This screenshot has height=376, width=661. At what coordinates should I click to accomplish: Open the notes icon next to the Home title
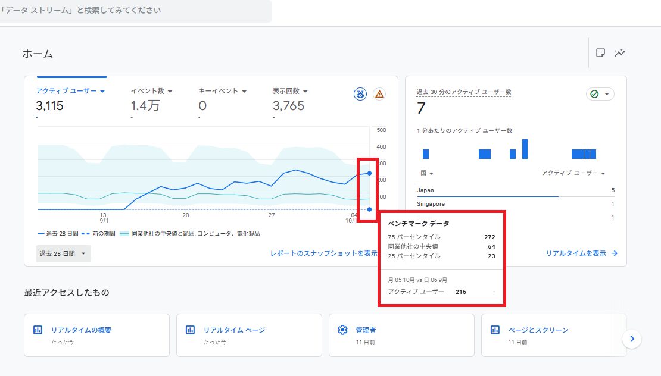click(x=600, y=52)
